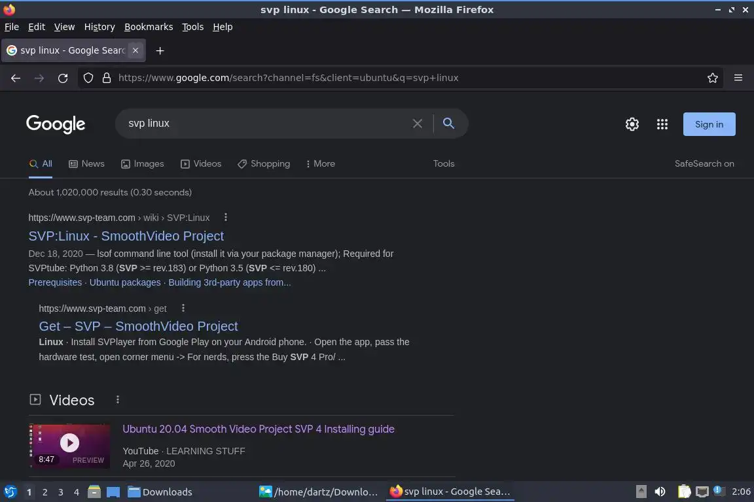The height and width of the screenshot is (502, 754).
Task: Open the Tools menu in menu bar
Action: click(193, 27)
